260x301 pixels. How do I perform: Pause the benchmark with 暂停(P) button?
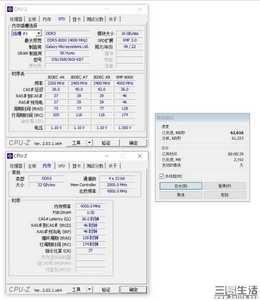[225, 186]
